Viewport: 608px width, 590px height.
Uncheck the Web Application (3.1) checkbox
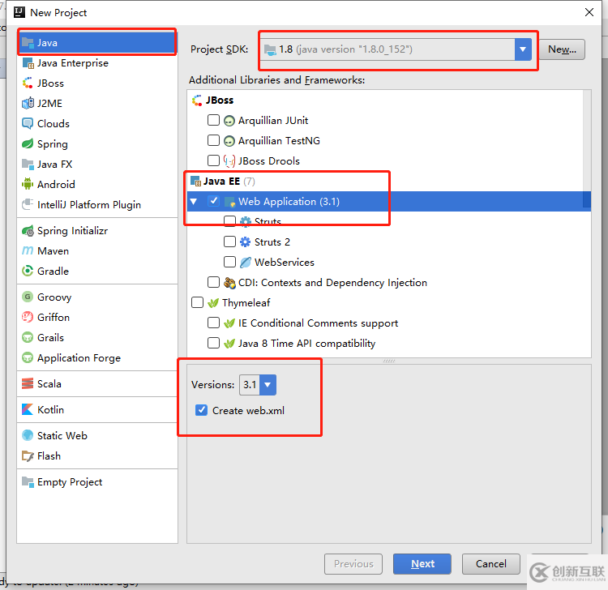213,201
